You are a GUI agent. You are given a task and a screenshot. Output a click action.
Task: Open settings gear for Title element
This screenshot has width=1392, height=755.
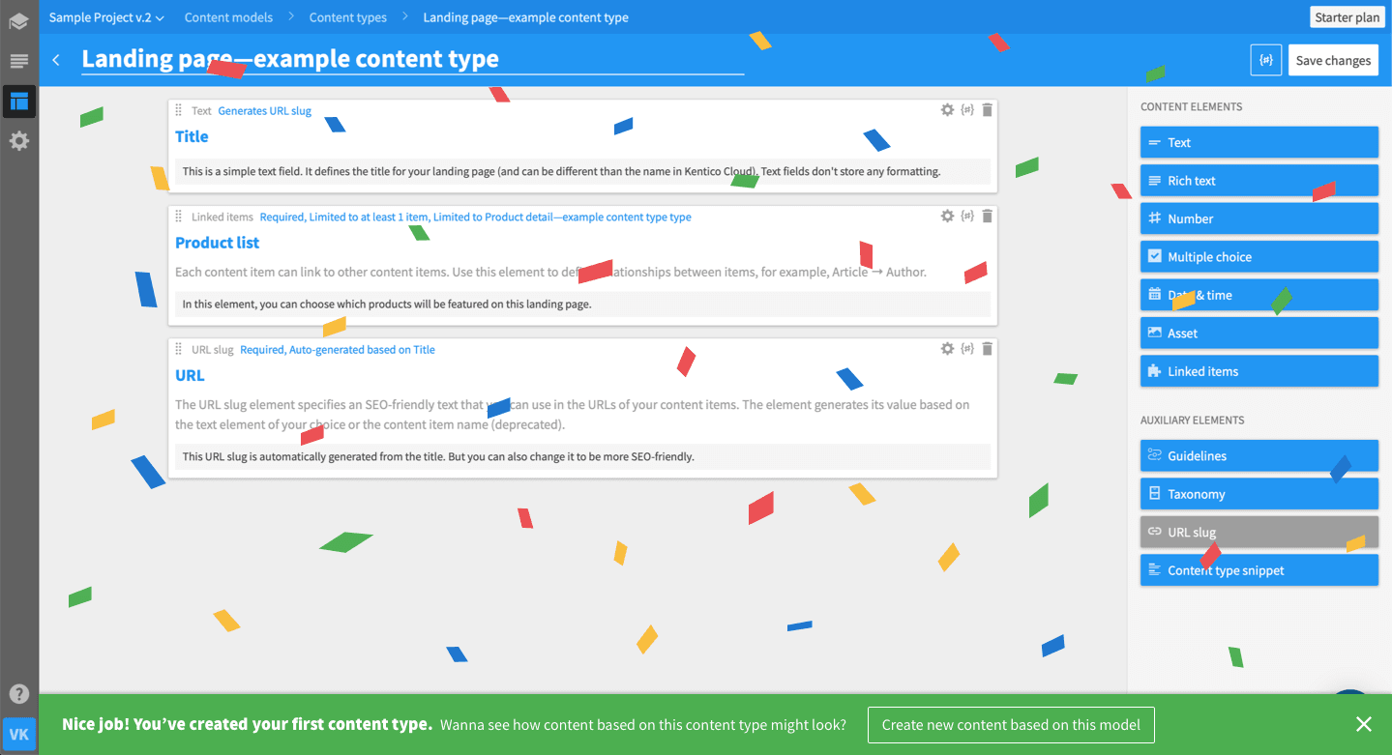(x=947, y=110)
